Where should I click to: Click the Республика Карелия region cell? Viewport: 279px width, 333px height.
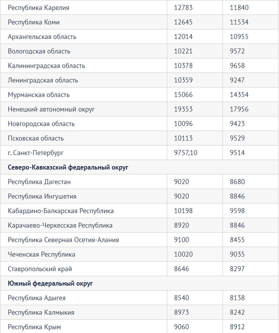point(38,8)
